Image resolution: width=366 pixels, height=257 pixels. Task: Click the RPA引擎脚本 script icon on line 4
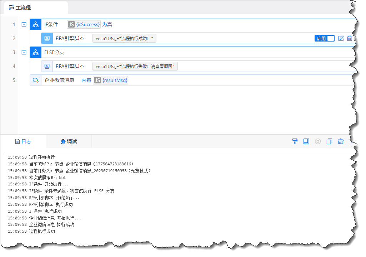pyautogui.click(x=47, y=66)
